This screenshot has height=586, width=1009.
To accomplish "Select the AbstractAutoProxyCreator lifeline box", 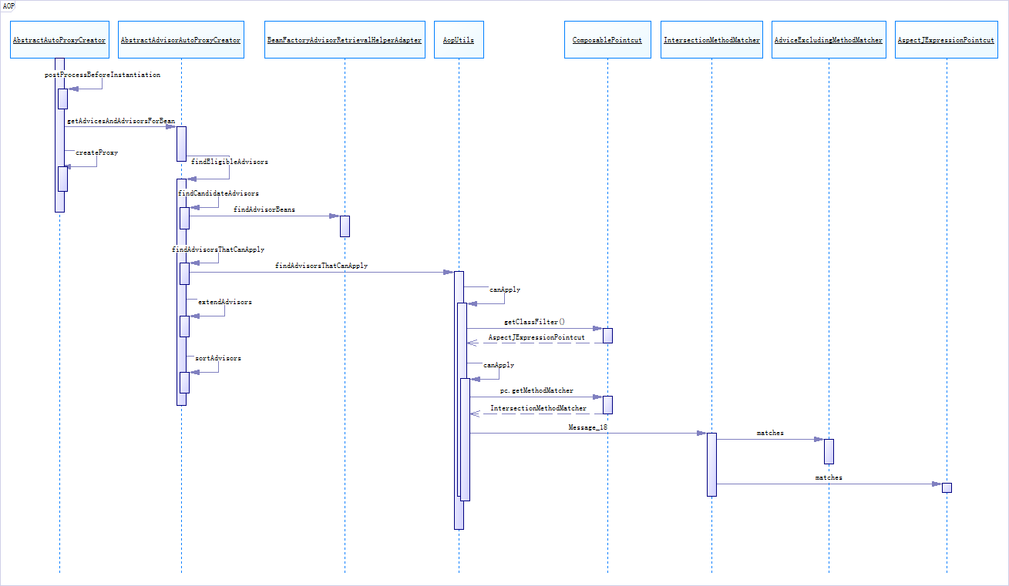I will [x=59, y=39].
